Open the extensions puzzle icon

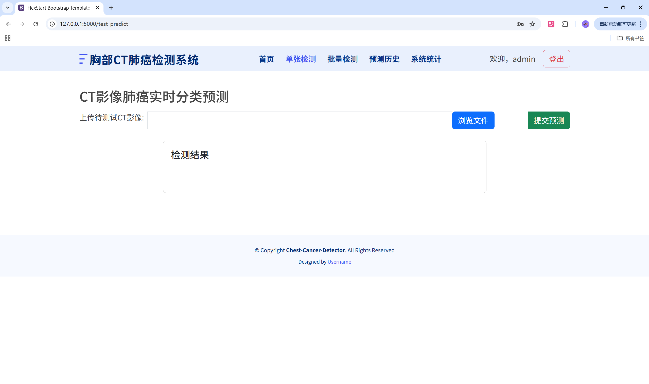coord(565,24)
